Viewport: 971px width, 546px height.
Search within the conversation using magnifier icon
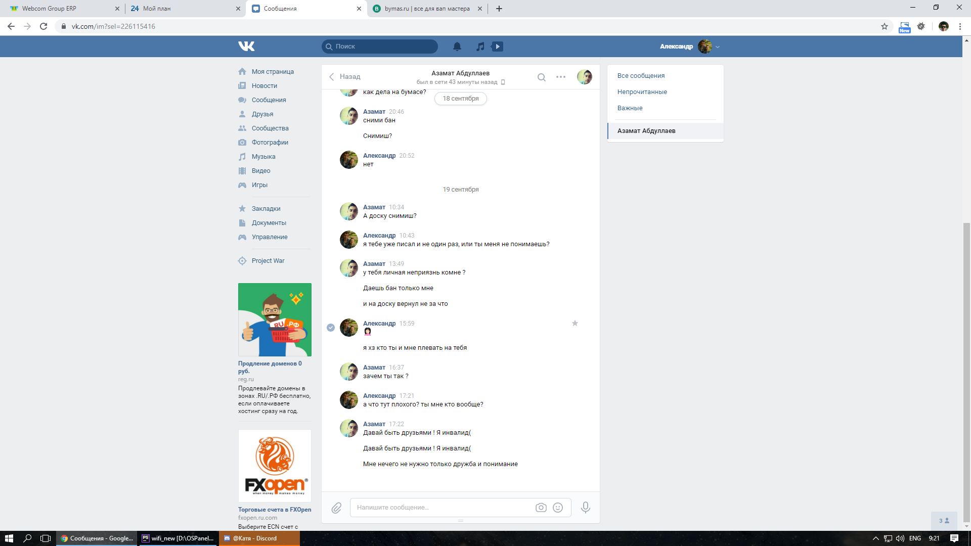coord(541,77)
